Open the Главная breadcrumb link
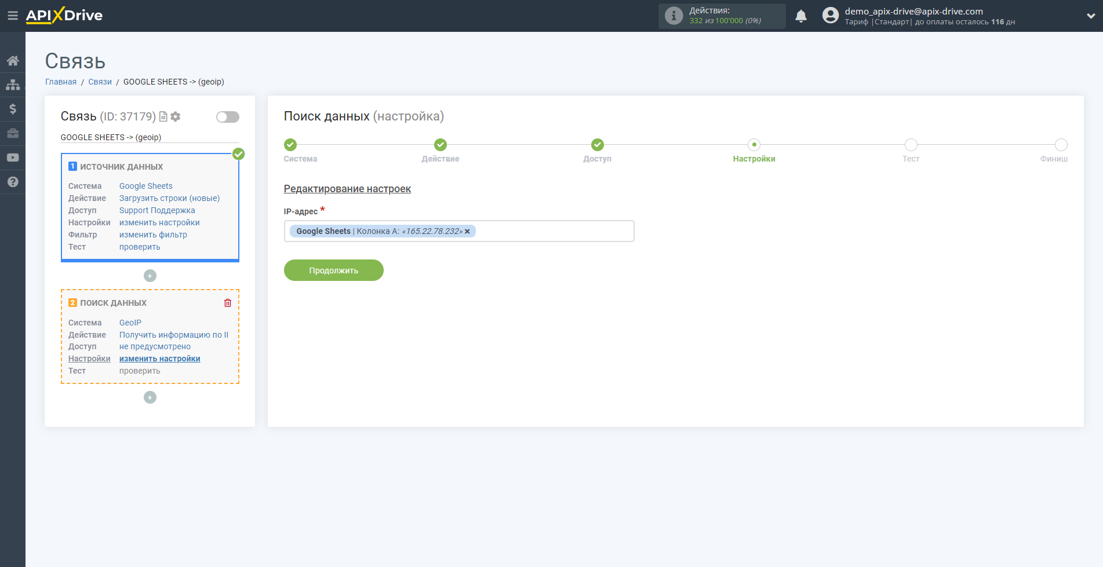 (61, 82)
